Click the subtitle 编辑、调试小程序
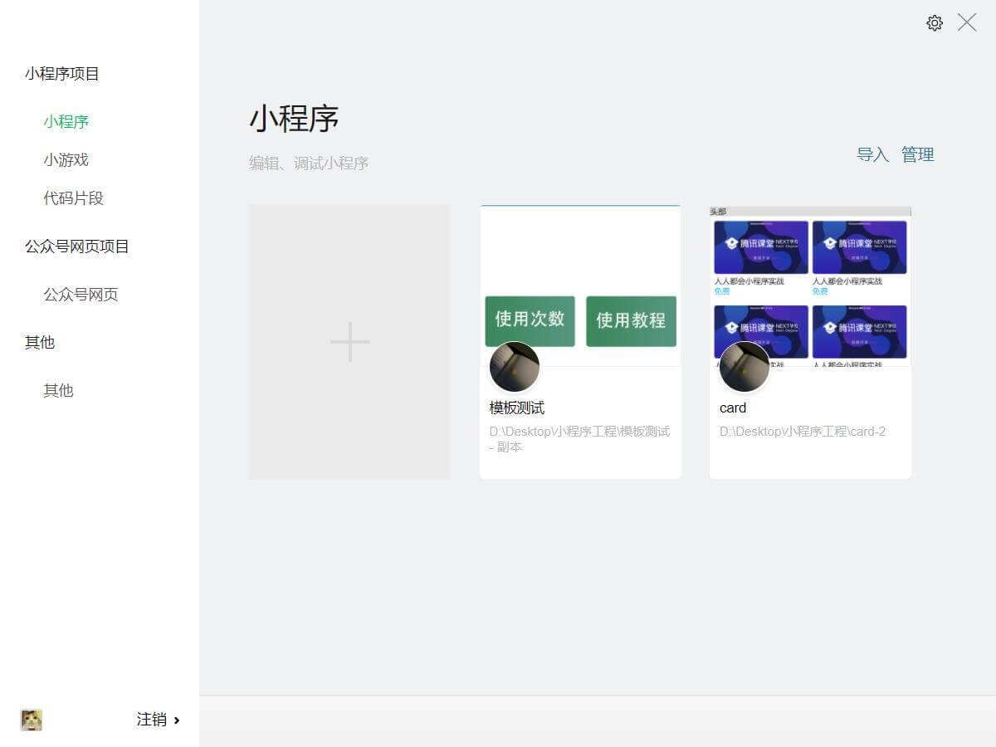The width and height of the screenshot is (996, 747). 309,164
